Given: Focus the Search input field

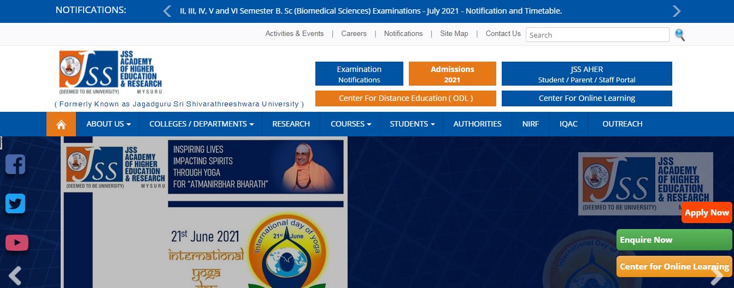Looking at the screenshot, I should [597, 35].
